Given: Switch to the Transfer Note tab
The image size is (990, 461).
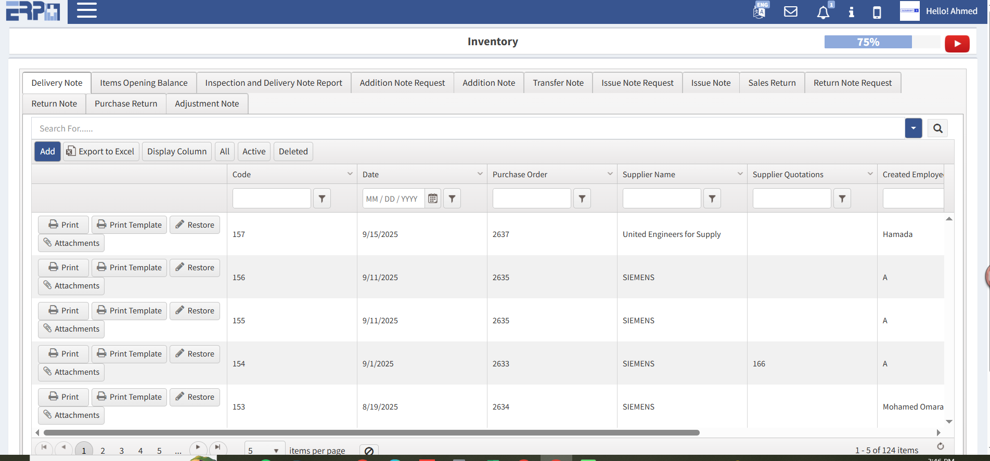Looking at the screenshot, I should coord(558,83).
